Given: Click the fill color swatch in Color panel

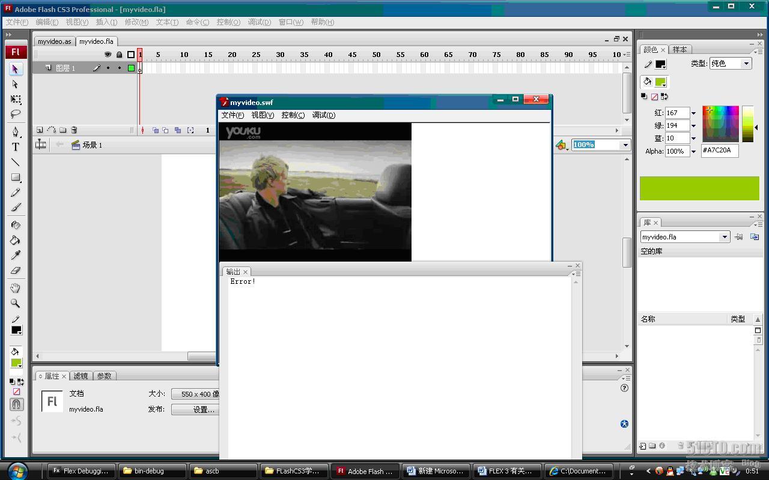Looking at the screenshot, I should pos(660,82).
